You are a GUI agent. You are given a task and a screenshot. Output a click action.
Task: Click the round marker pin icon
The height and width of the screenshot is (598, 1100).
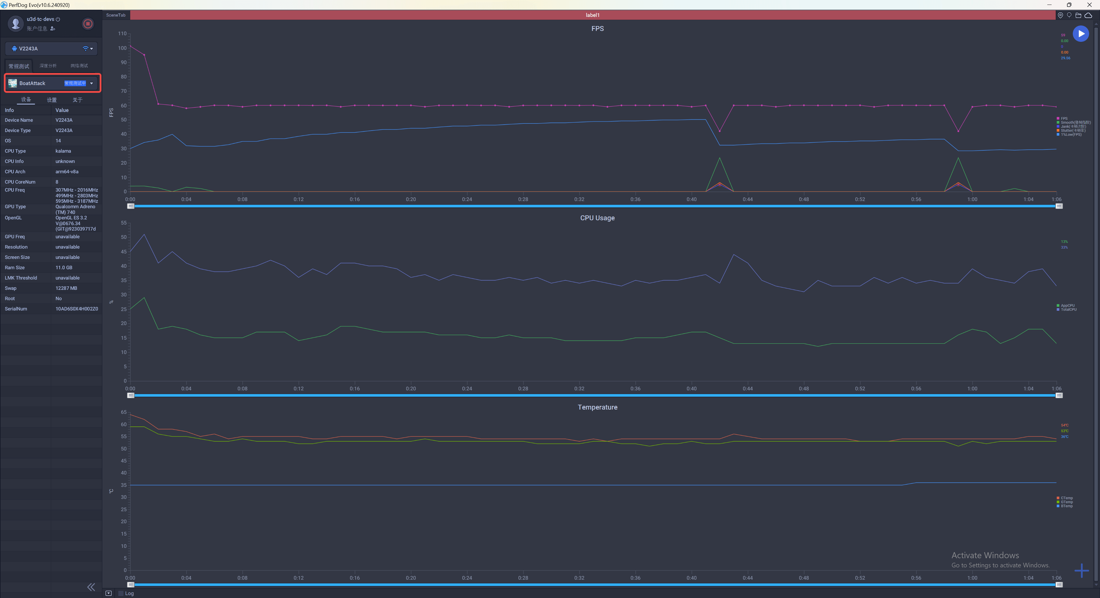[1069, 15]
